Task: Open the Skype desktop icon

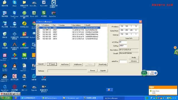Action: [x=14, y=3]
